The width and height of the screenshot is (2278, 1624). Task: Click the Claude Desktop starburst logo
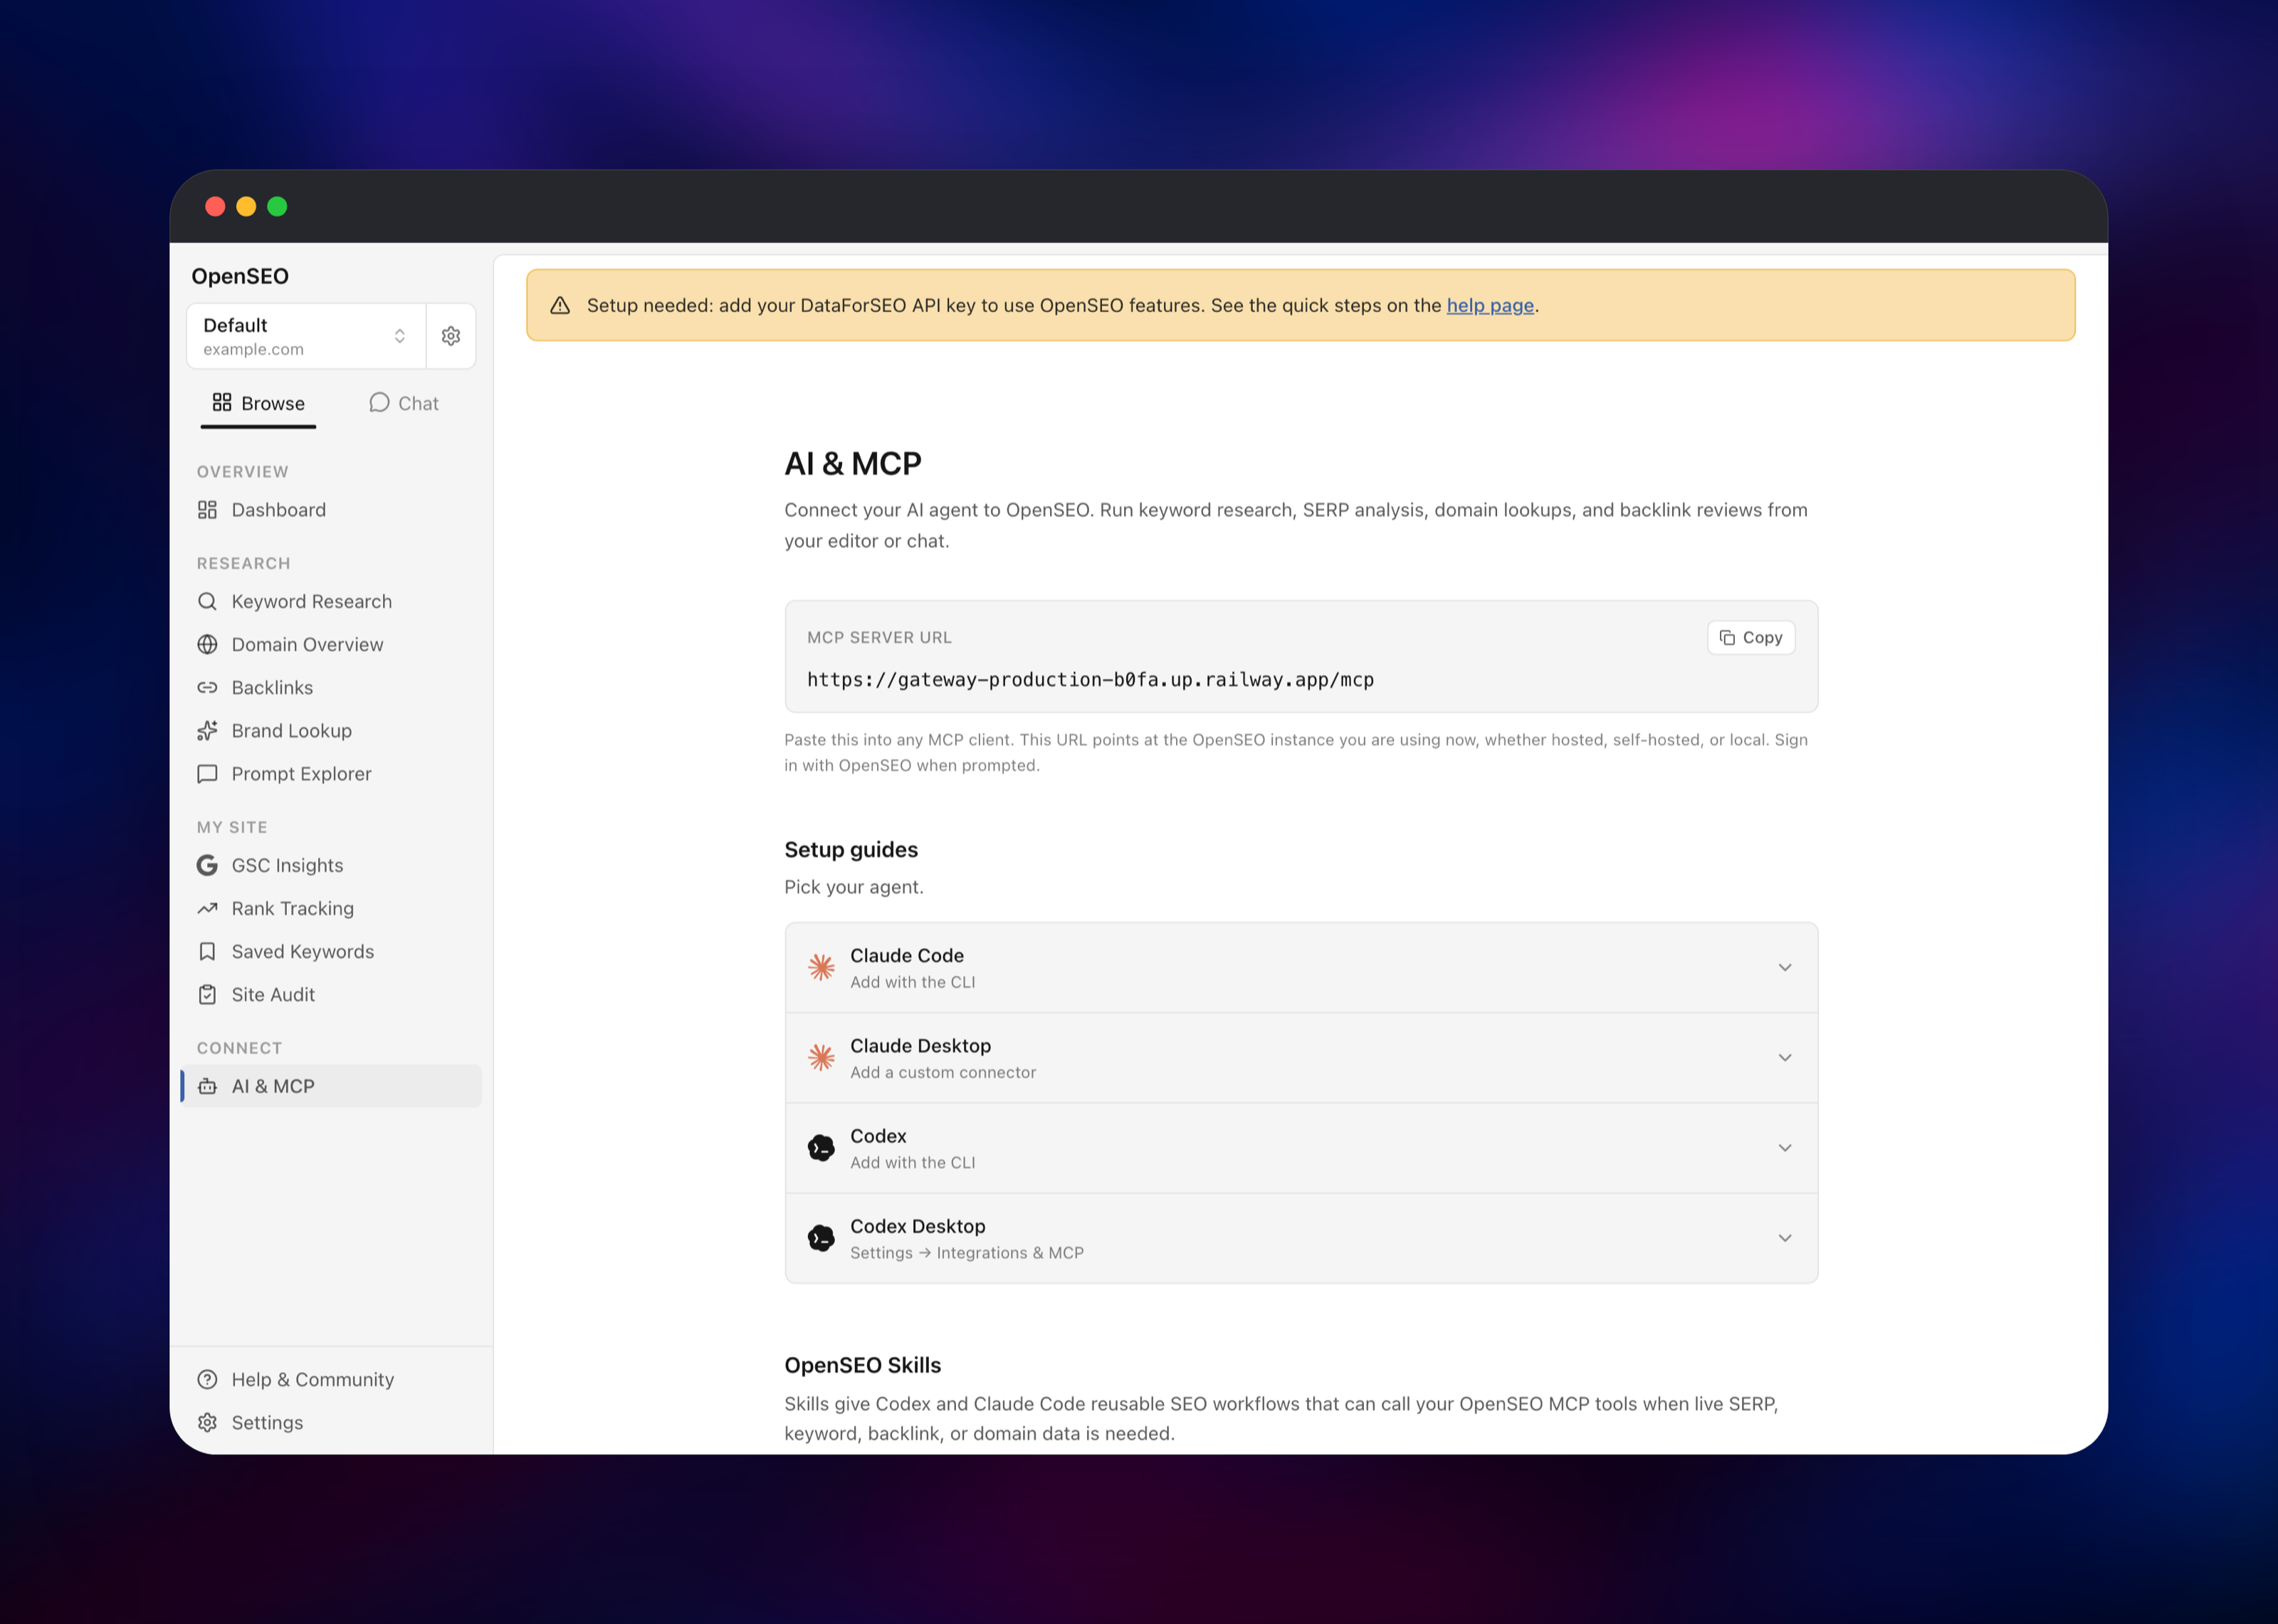point(821,1058)
